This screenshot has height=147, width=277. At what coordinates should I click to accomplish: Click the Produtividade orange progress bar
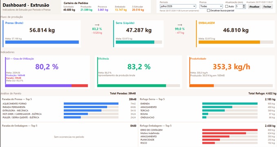(231, 86)
